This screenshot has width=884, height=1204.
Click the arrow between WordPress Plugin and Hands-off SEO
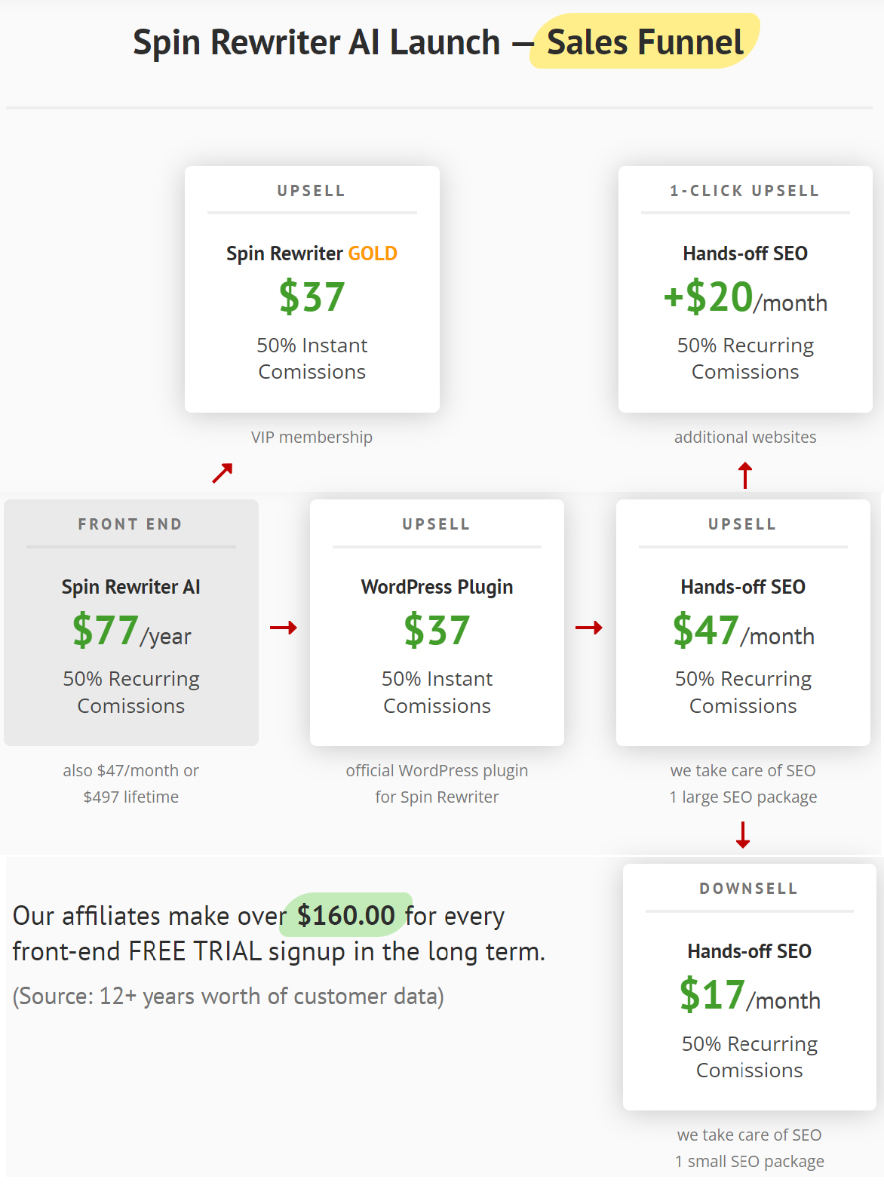(589, 628)
